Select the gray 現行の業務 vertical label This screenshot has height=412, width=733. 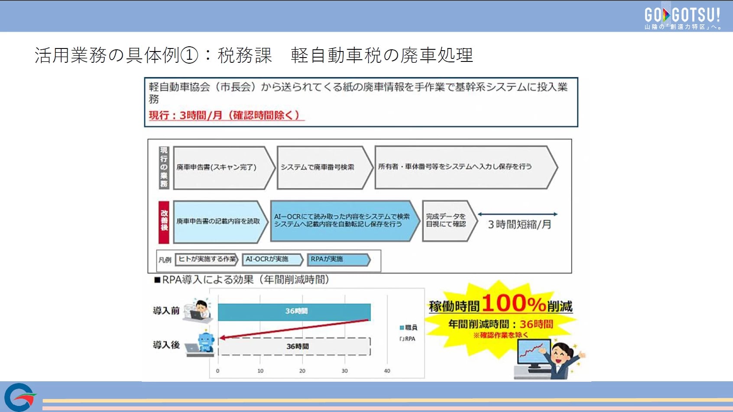click(164, 167)
